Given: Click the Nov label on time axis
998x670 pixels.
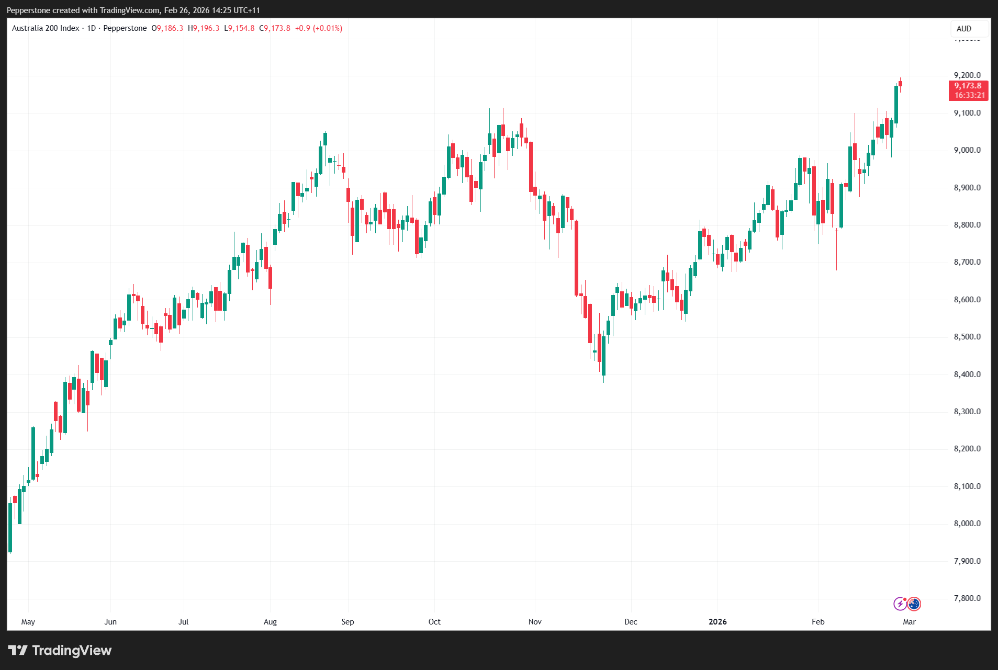Looking at the screenshot, I should coord(535,621).
